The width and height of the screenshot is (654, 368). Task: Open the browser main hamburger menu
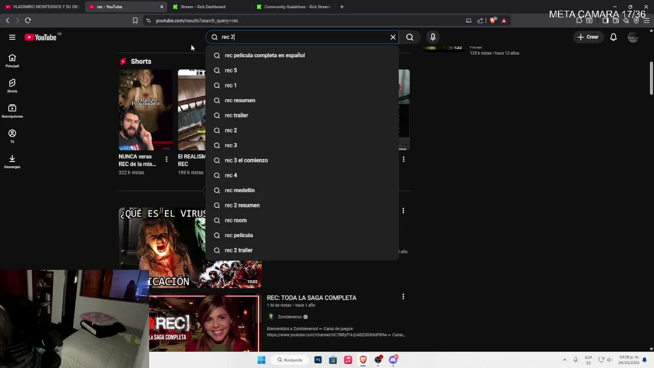tap(647, 20)
